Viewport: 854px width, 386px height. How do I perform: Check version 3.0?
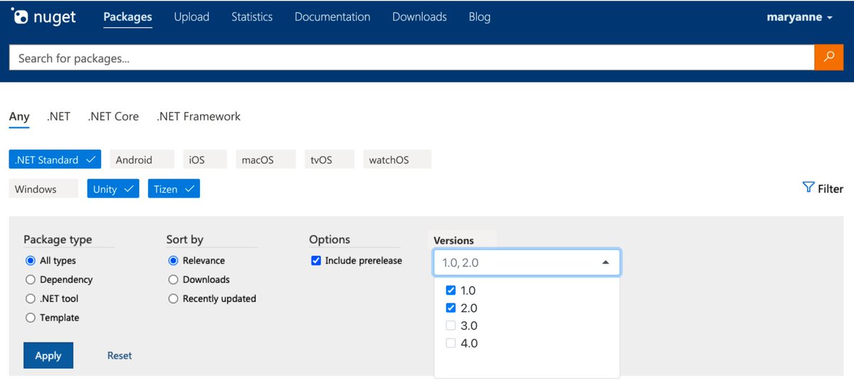(x=450, y=326)
